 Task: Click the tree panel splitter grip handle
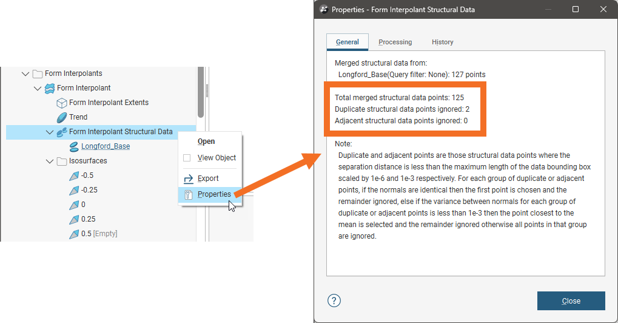[207, 90]
